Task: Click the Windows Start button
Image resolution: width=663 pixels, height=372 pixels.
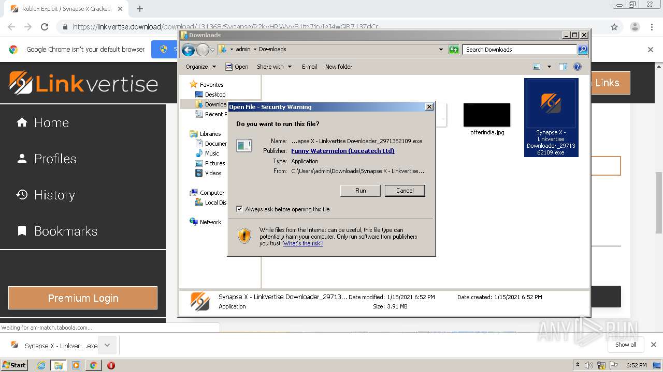Action: [x=14, y=365]
